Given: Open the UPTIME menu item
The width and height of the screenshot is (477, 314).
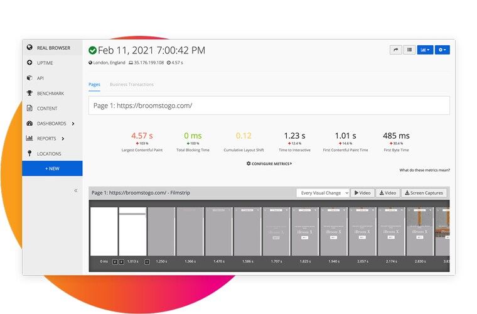Looking at the screenshot, I should point(52,63).
